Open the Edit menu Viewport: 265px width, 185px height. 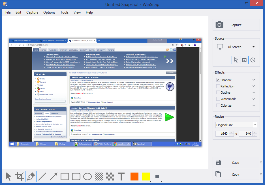pos(18,12)
